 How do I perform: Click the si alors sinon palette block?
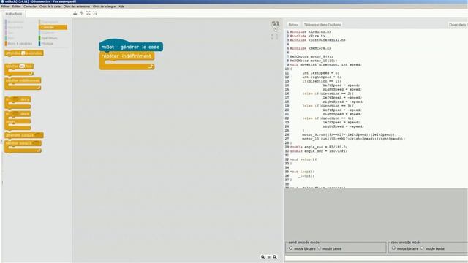18,121
